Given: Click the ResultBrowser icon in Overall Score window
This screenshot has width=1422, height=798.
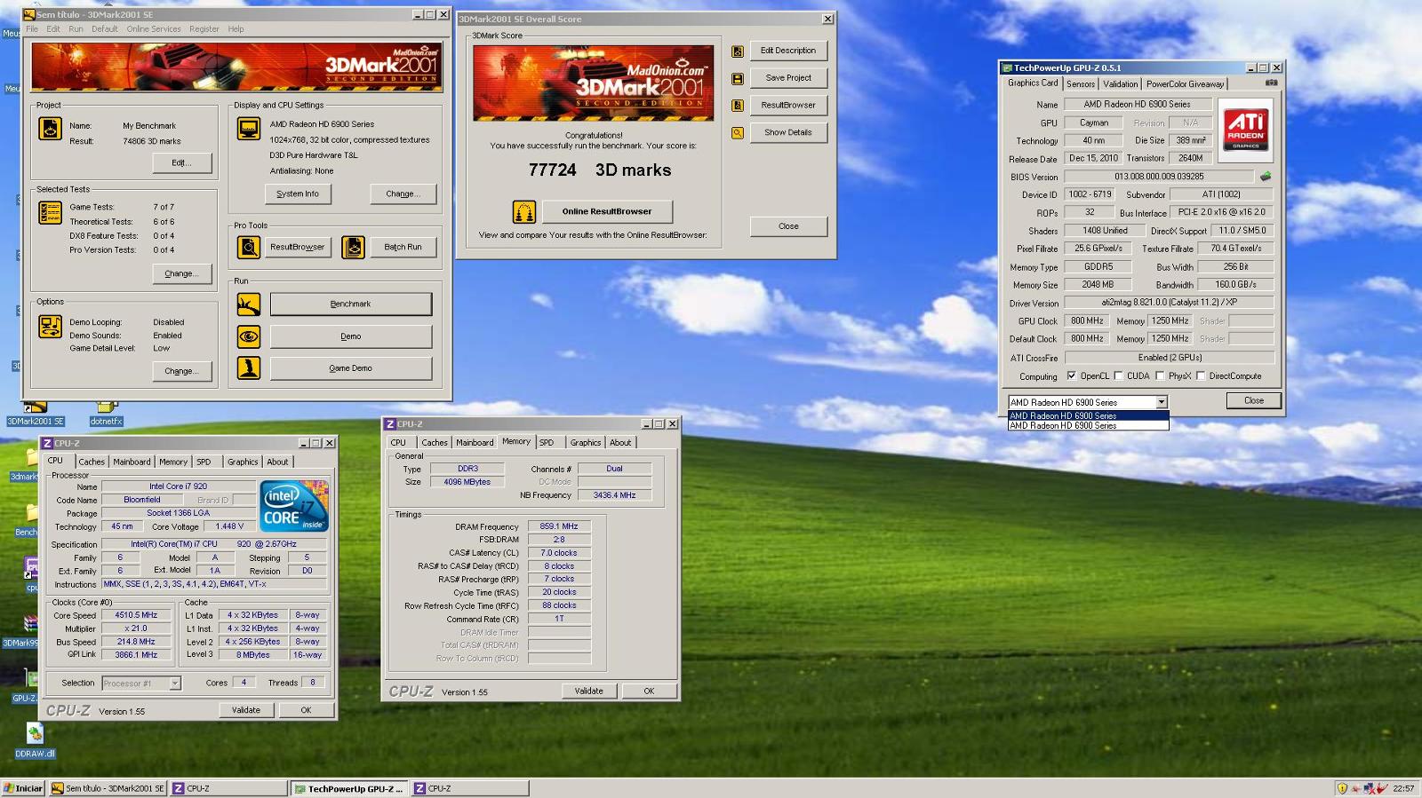Looking at the screenshot, I should (x=738, y=106).
